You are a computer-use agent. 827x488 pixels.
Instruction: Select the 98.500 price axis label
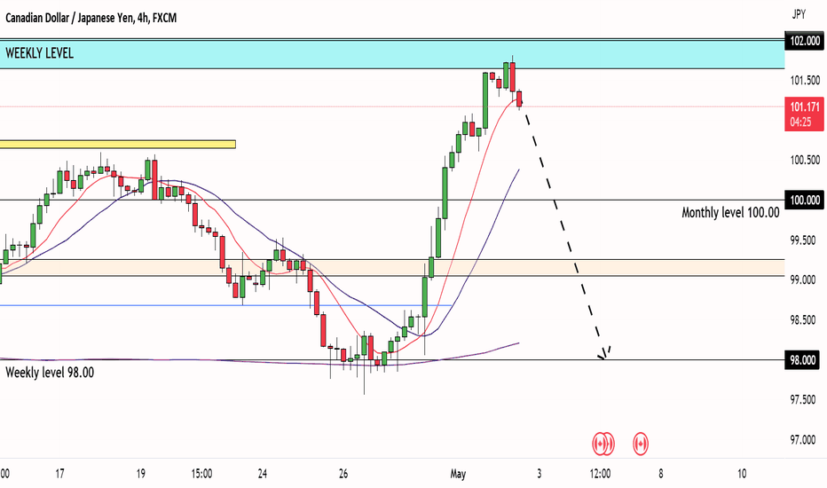click(x=805, y=319)
